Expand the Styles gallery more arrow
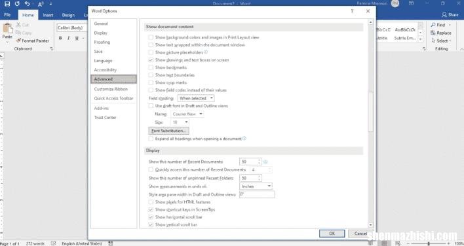This screenshot has height=246, width=464. coord(421,39)
